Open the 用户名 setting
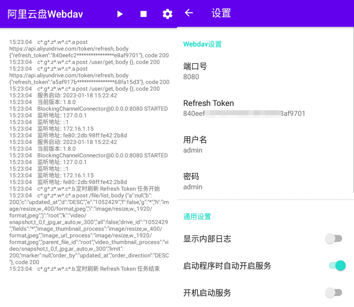354x307 pixels. [195, 144]
